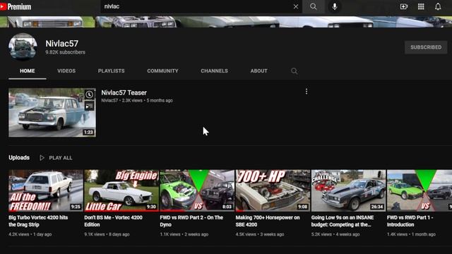452x254 pixels.
Task: Open the Big Engine Little Car thumbnail
Action: click(x=121, y=190)
